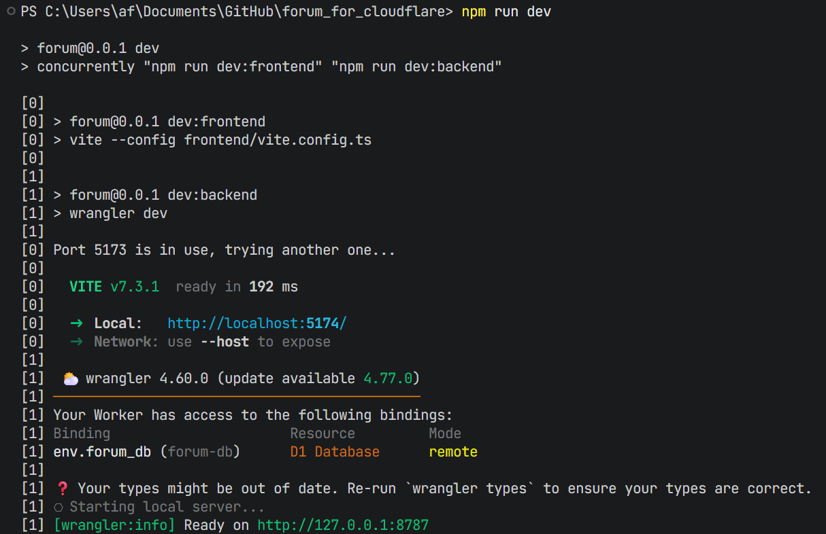Click the green 4.77.0 update version

388,378
